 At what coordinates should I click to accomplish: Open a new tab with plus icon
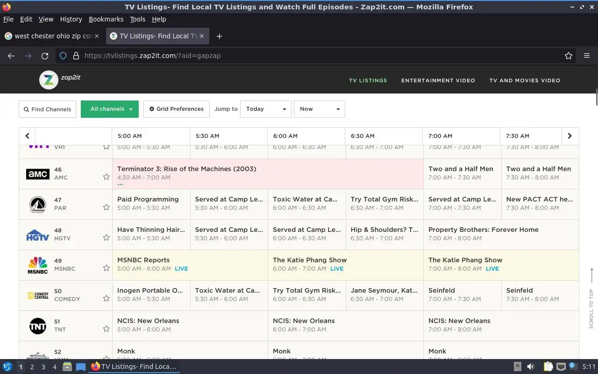(219, 36)
